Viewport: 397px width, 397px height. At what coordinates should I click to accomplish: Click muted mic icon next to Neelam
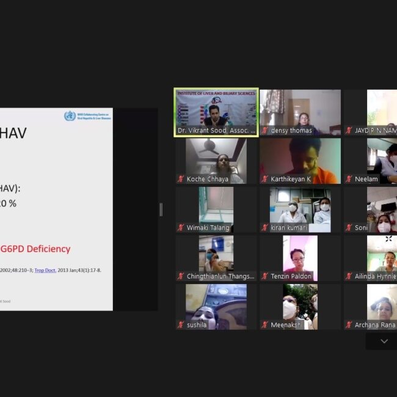point(349,179)
